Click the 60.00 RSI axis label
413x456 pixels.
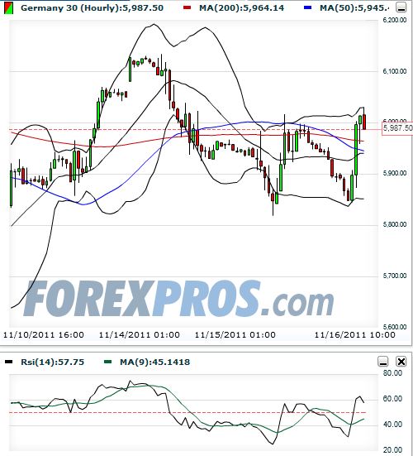392,399
